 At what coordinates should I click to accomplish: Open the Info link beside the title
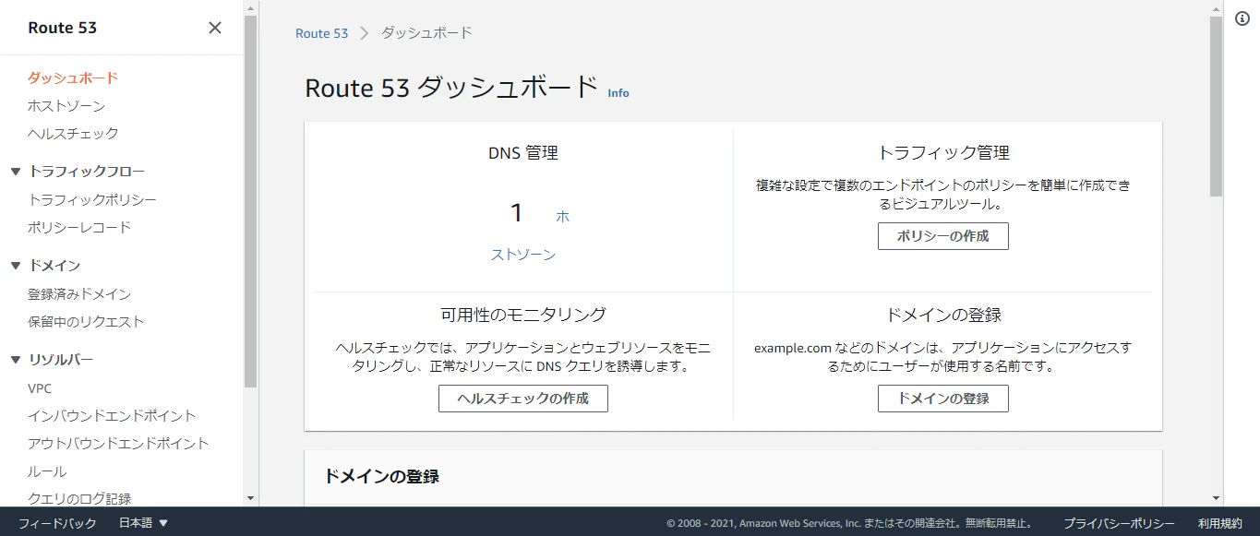click(618, 93)
